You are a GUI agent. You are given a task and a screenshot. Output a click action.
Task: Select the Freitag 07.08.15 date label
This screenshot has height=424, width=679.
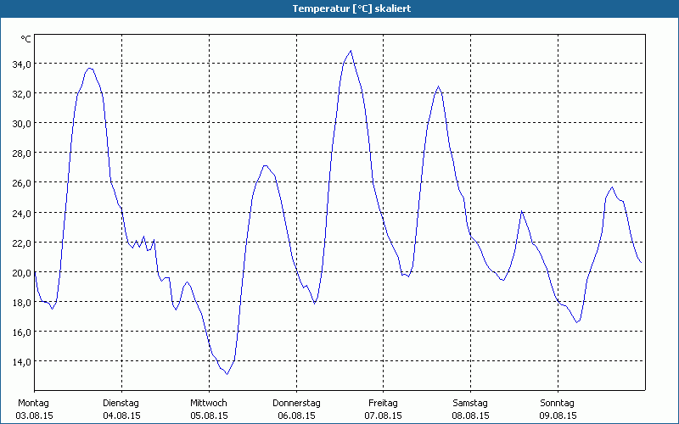(x=383, y=410)
